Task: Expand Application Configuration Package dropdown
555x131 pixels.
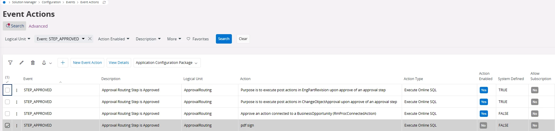Action: (x=167, y=63)
